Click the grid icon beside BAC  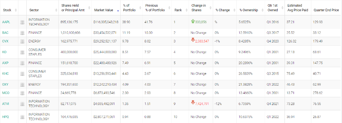click(x=22, y=33)
